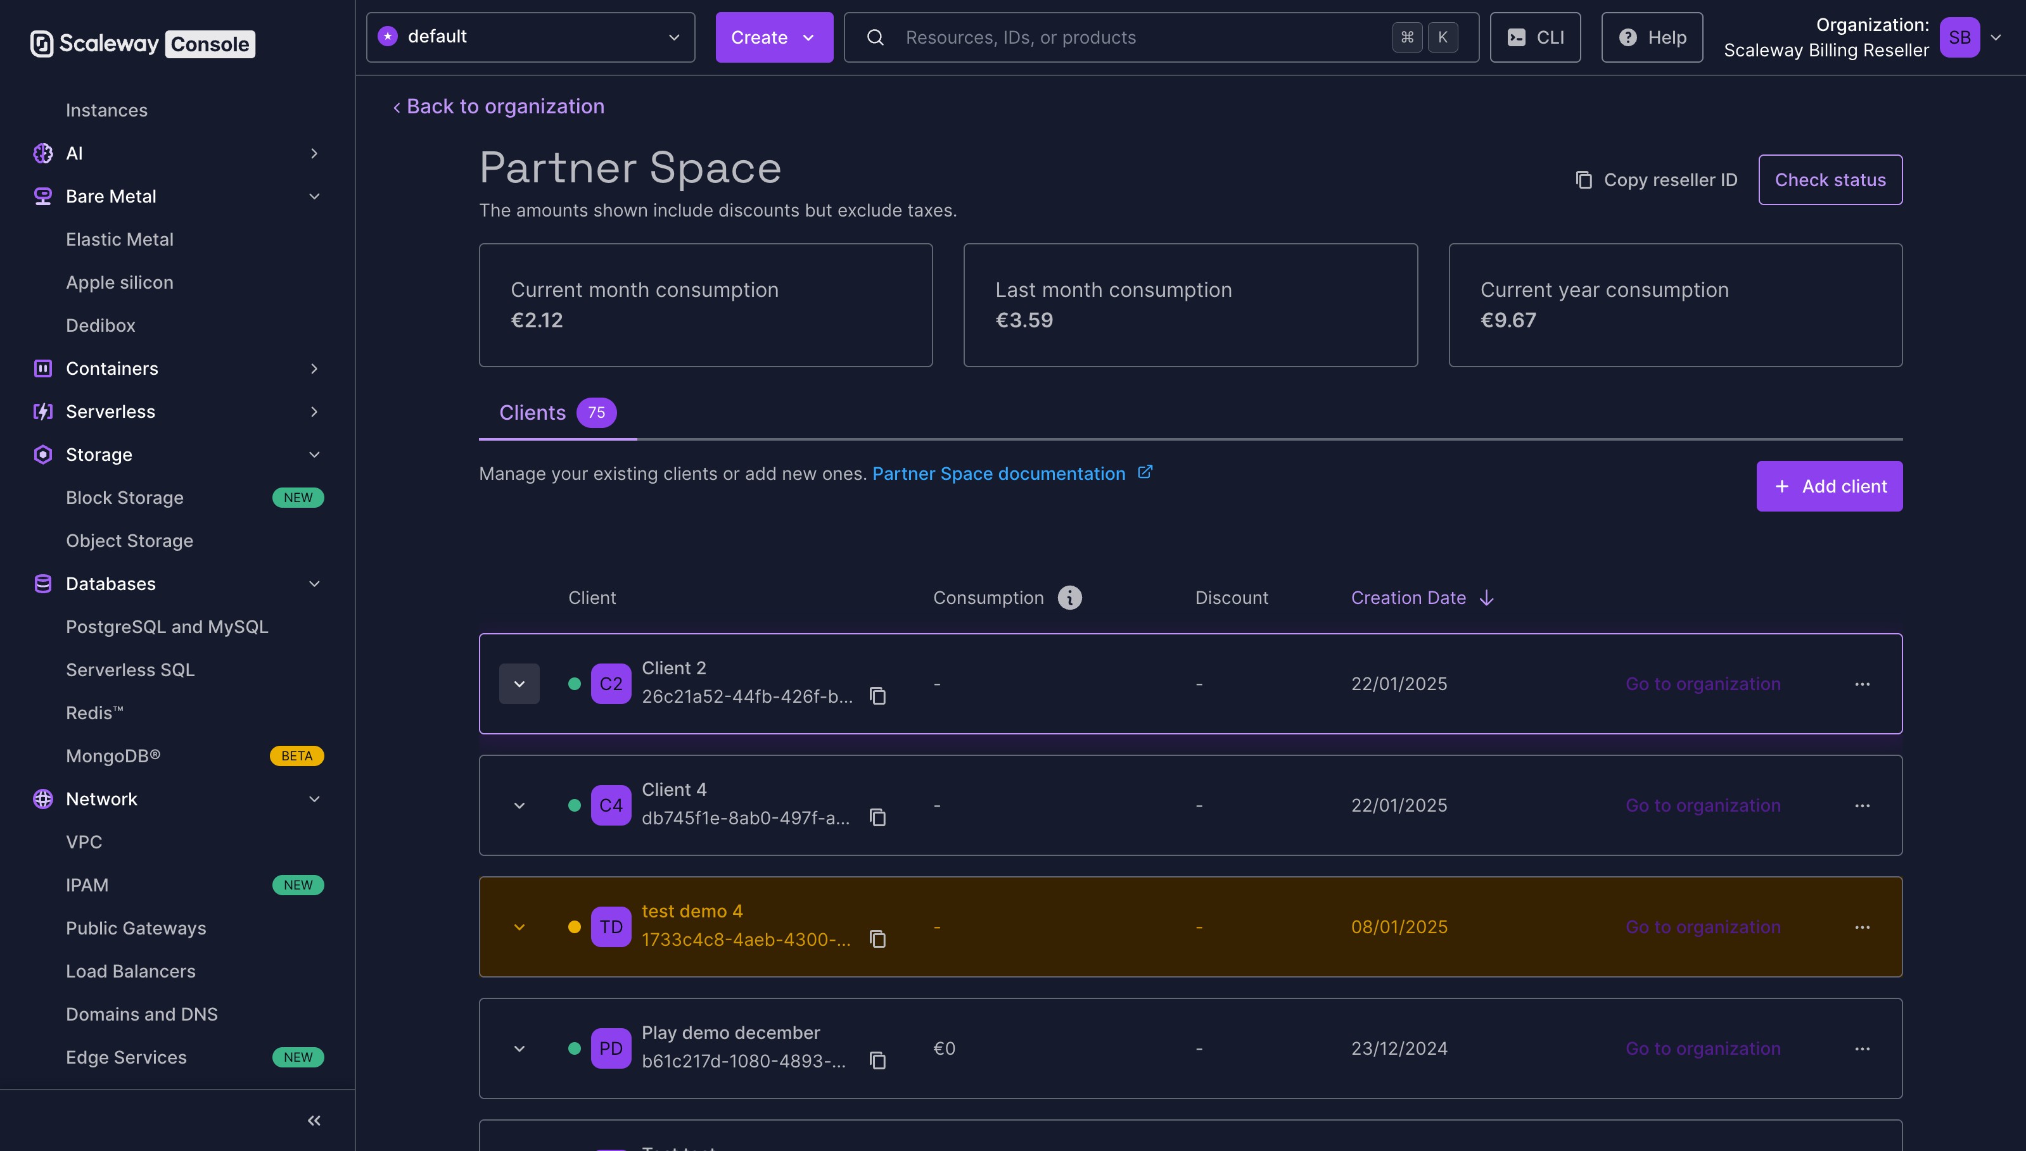Collapse the Network sidebar section
The height and width of the screenshot is (1151, 2026).
pos(314,798)
